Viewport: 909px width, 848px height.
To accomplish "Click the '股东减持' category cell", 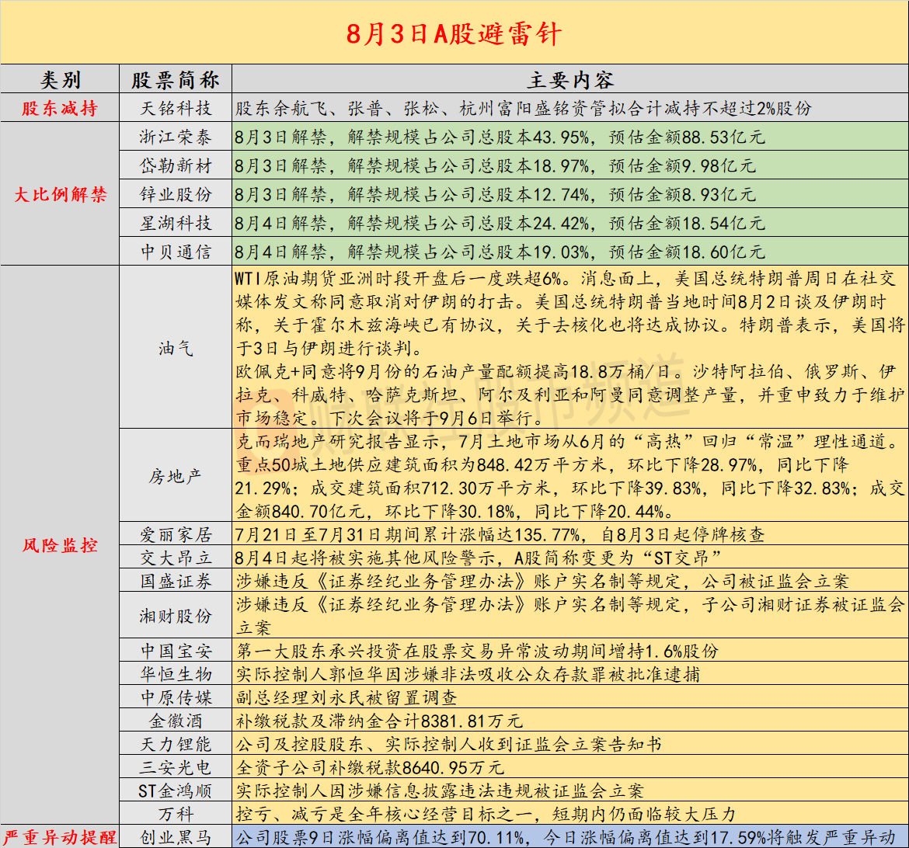I will pyautogui.click(x=60, y=108).
